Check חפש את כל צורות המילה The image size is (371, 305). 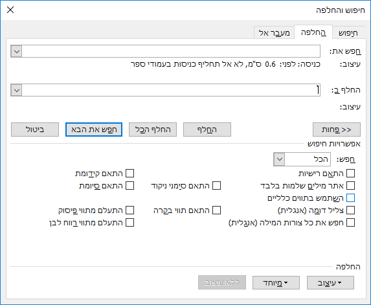350,222
